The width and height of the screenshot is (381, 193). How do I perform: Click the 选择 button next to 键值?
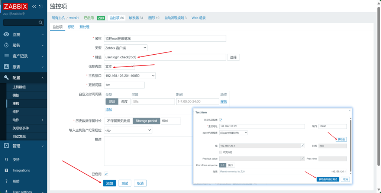pos(233,57)
